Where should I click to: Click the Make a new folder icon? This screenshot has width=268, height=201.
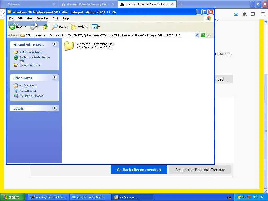[16, 52]
